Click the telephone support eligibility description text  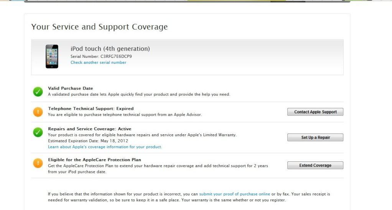[x=125, y=115]
